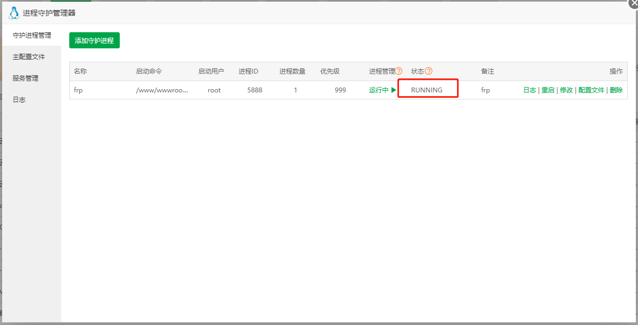Image resolution: width=638 pixels, height=325 pixels.
Task: Open the help icon next to 状态 column
Action: [428, 70]
